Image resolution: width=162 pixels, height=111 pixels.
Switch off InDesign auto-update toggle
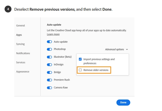(x=49, y=65)
